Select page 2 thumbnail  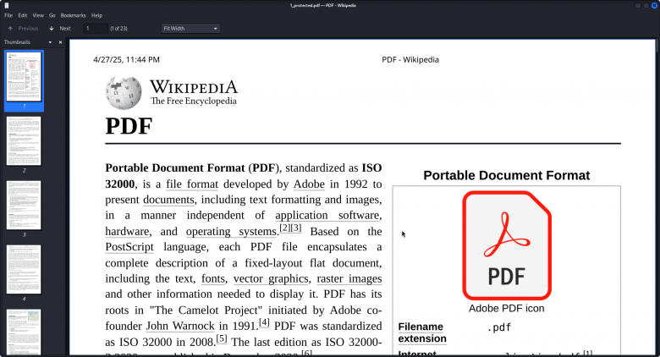pos(24,141)
